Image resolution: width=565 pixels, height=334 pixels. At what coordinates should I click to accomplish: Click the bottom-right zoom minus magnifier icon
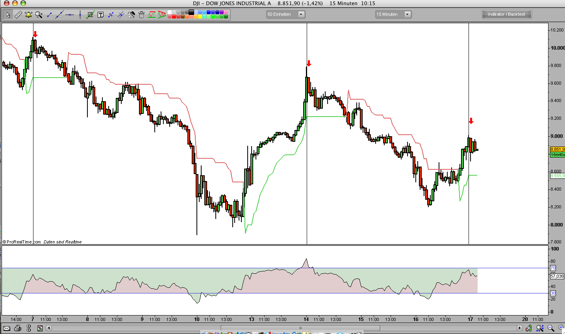(x=551, y=328)
